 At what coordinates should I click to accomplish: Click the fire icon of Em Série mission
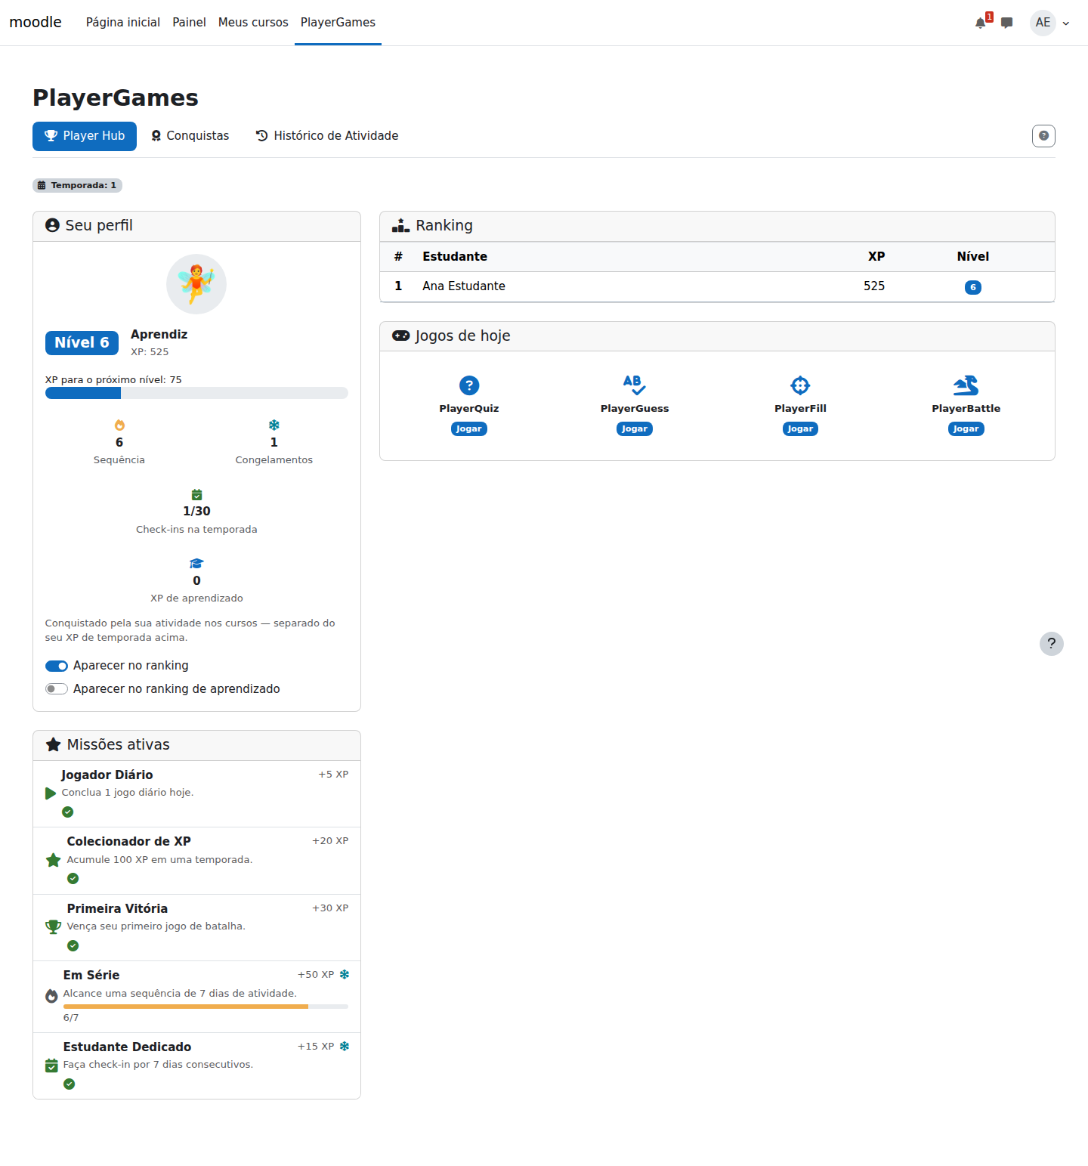51,996
